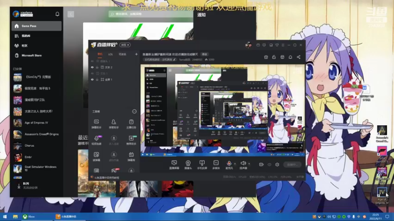Toggle the preview eye icon near settings
Image resolution: width=394 pixels, height=221 pixels.
pyautogui.click(x=269, y=165)
